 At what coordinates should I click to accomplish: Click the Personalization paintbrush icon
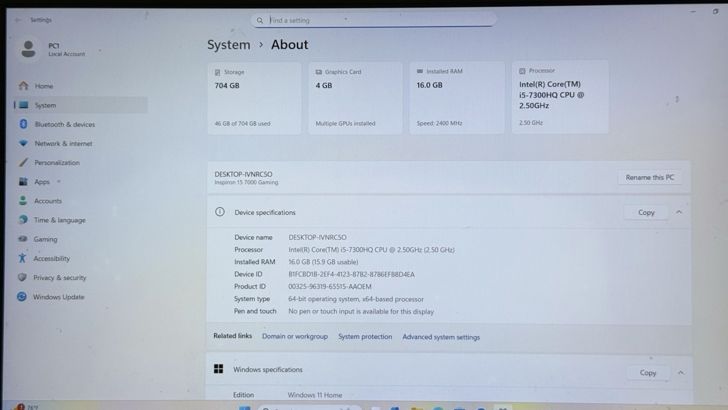[x=23, y=162]
